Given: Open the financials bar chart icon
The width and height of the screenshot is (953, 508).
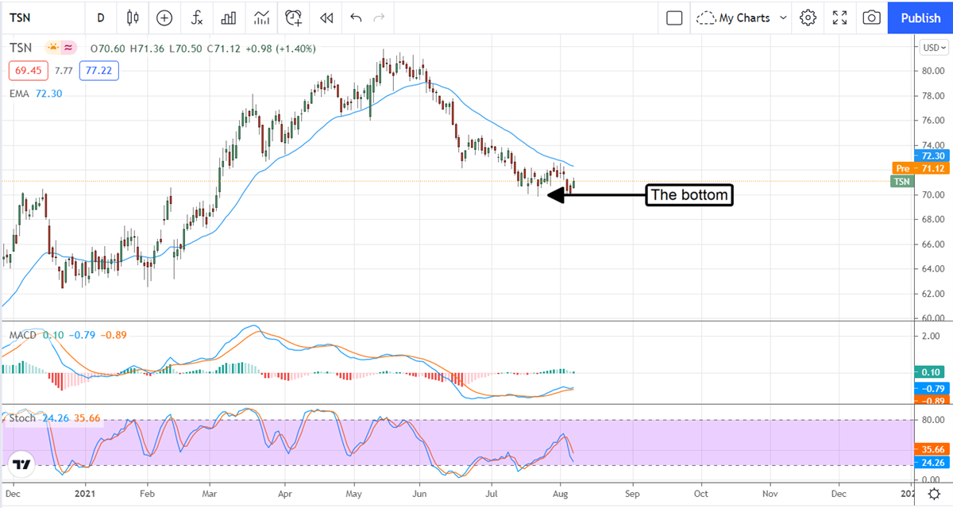Looking at the screenshot, I should click(x=230, y=17).
